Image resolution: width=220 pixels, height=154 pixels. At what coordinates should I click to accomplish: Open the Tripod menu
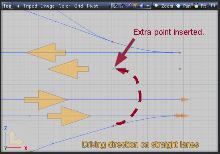[x=30, y=6]
